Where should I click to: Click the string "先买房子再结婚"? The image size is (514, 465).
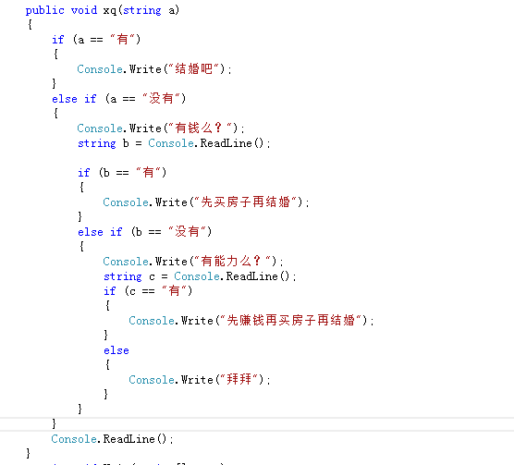(246, 202)
